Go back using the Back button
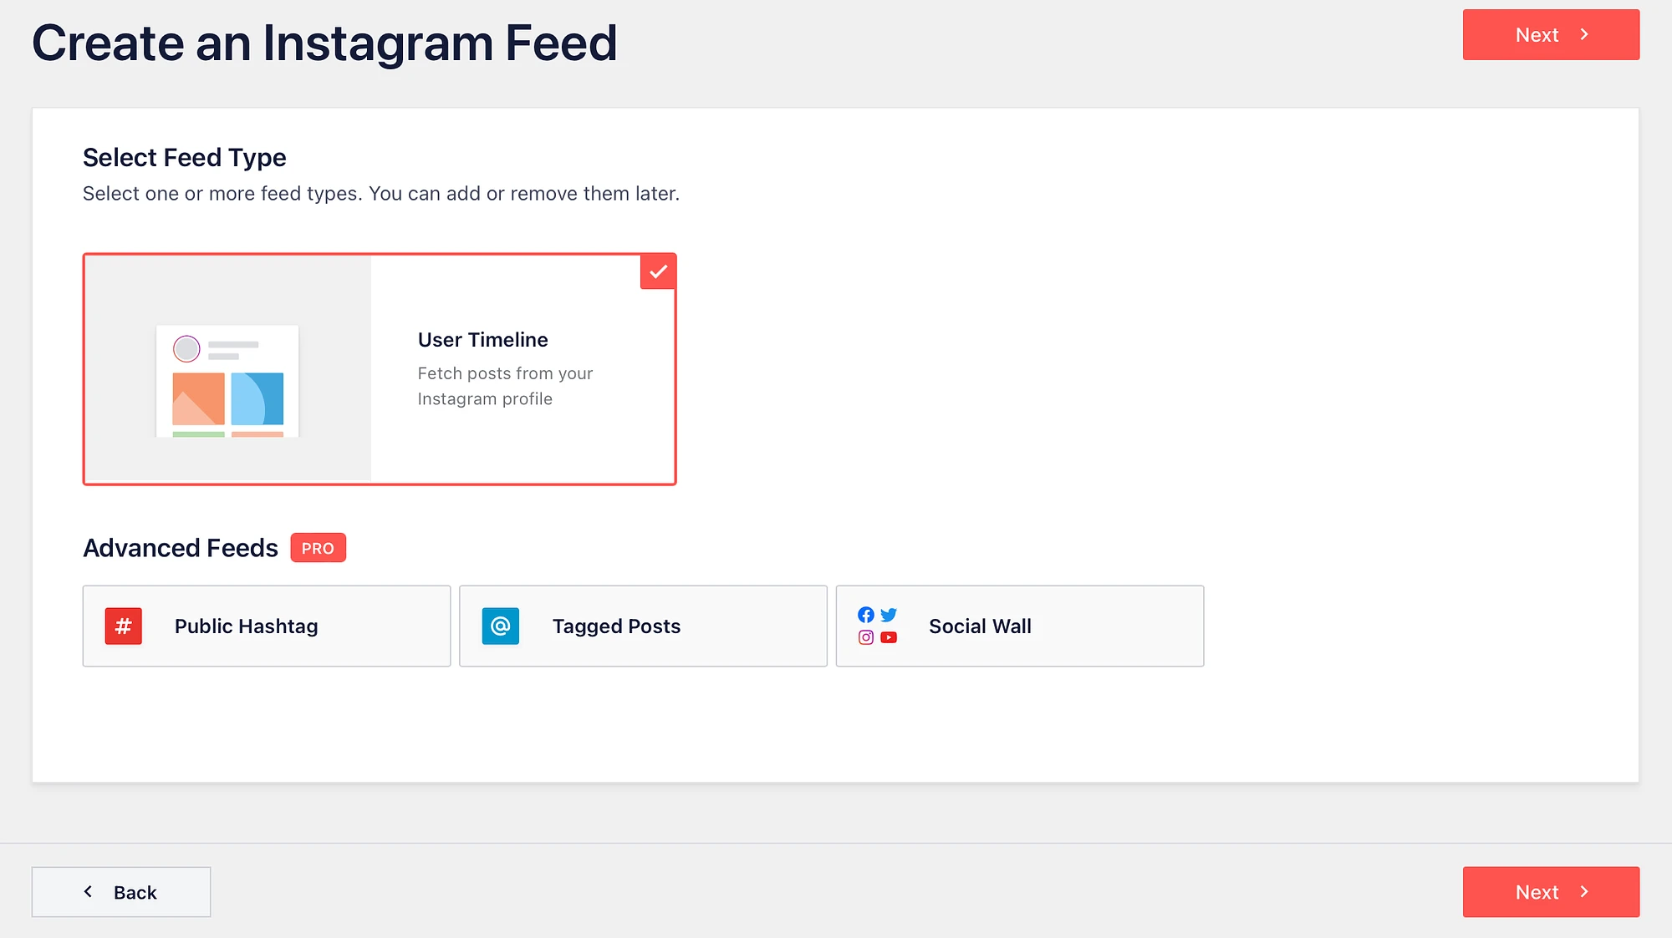Screen dimensions: 1672x938 [121, 892]
